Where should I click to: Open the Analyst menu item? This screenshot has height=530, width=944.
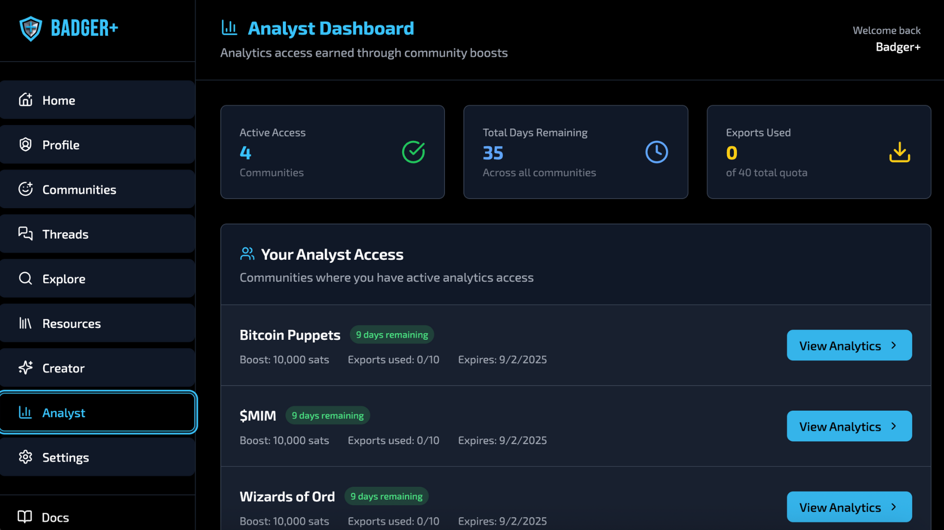tap(97, 413)
